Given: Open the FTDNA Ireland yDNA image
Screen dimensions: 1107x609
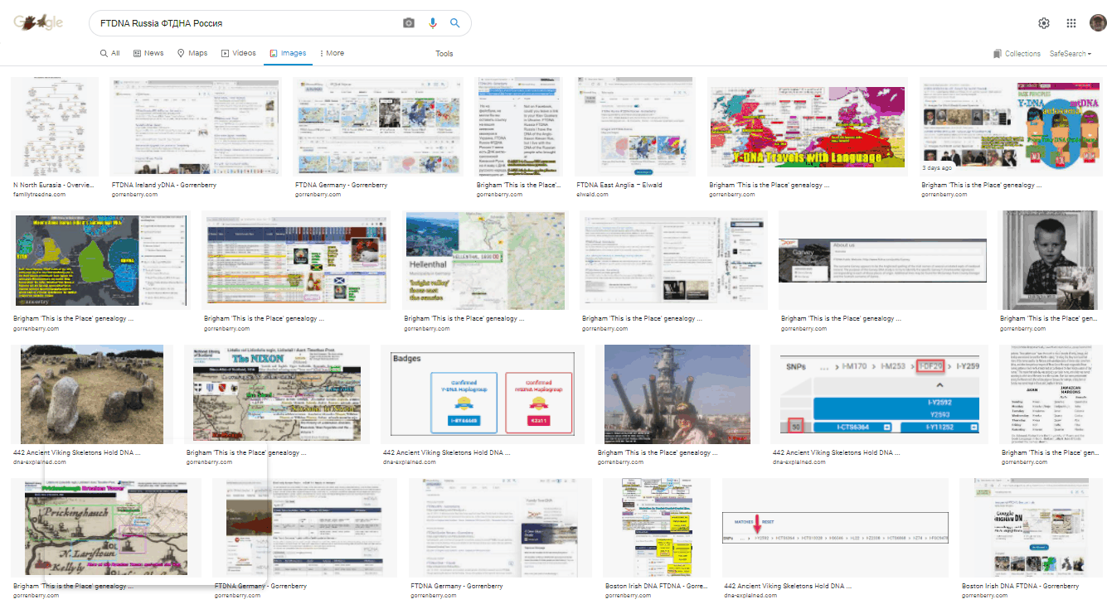Looking at the screenshot, I should (x=195, y=127).
